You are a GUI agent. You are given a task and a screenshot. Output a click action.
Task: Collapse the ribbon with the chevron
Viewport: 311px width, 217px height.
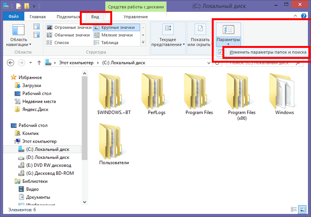click(x=295, y=16)
